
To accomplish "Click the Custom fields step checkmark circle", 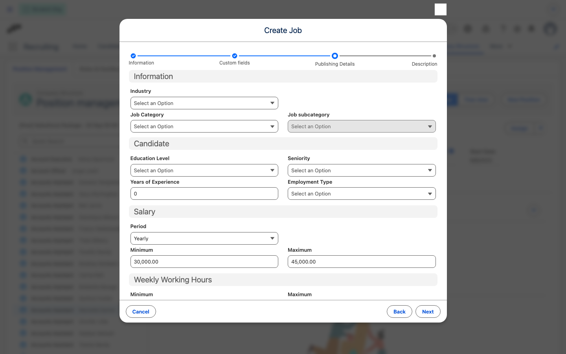I will [x=235, y=56].
